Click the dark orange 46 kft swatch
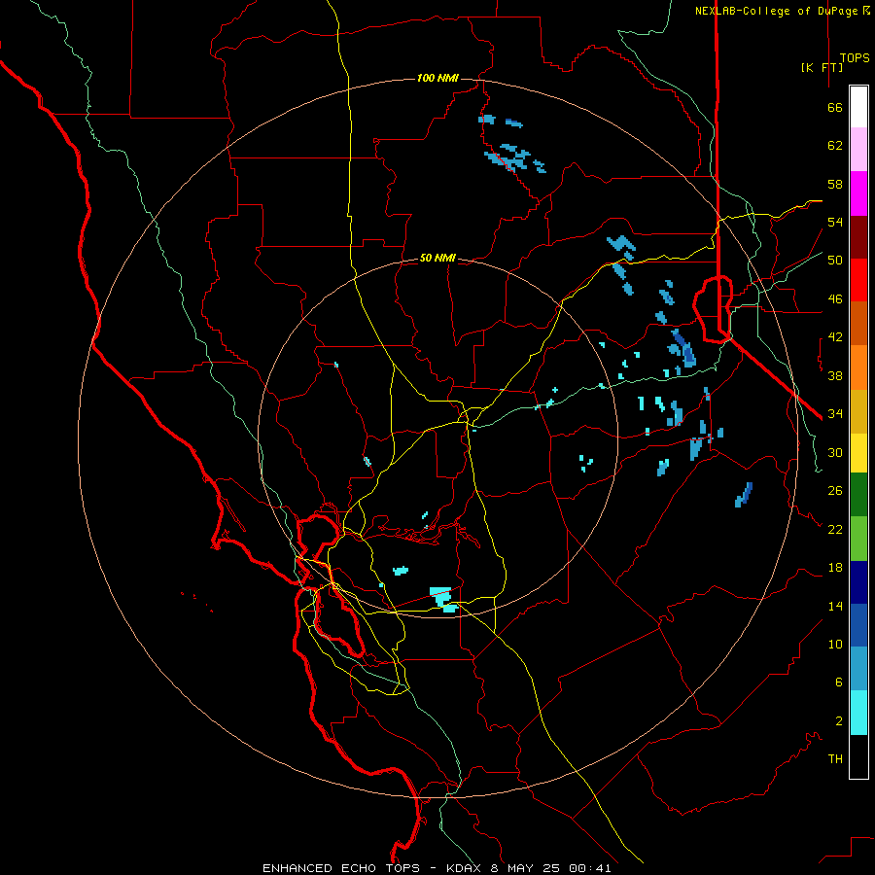 coord(858,324)
